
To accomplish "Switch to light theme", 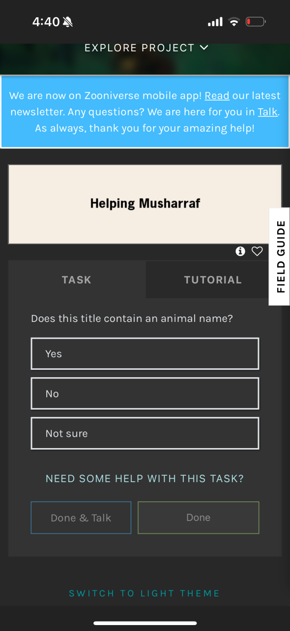I will (x=145, y=593).
